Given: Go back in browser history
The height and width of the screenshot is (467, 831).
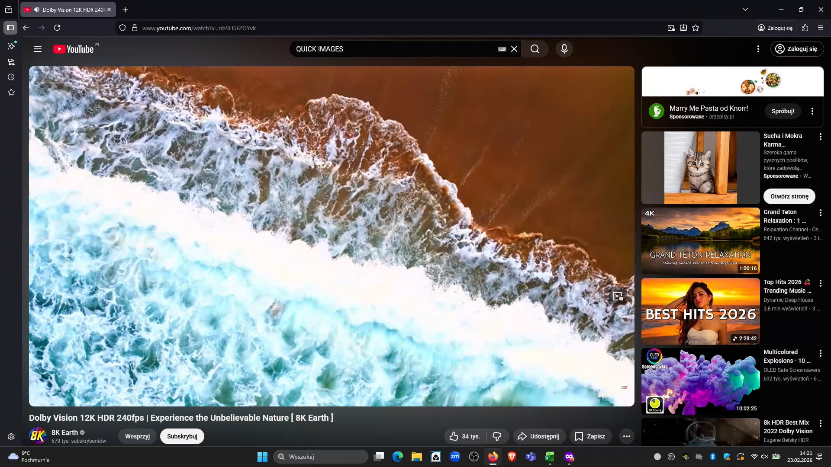Looking at the screenshot, I should (26, 28).
